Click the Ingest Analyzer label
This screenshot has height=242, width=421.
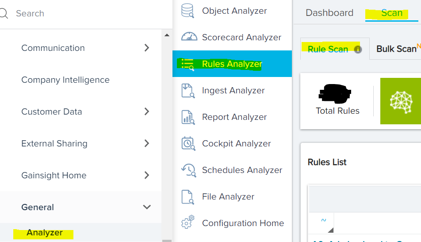[x=233, y=91]
